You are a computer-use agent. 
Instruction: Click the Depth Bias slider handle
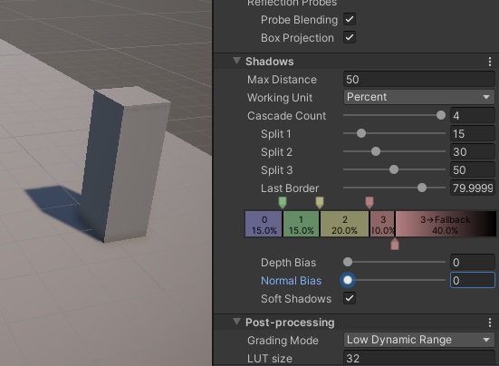point(348,262)
